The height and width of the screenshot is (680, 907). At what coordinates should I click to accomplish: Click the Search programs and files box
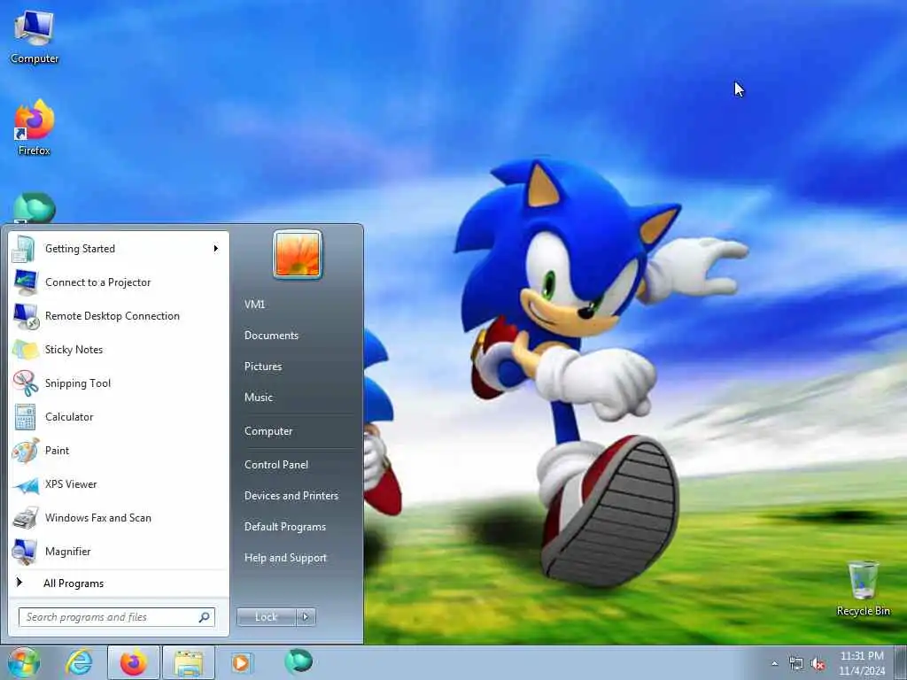coord(117,617)
